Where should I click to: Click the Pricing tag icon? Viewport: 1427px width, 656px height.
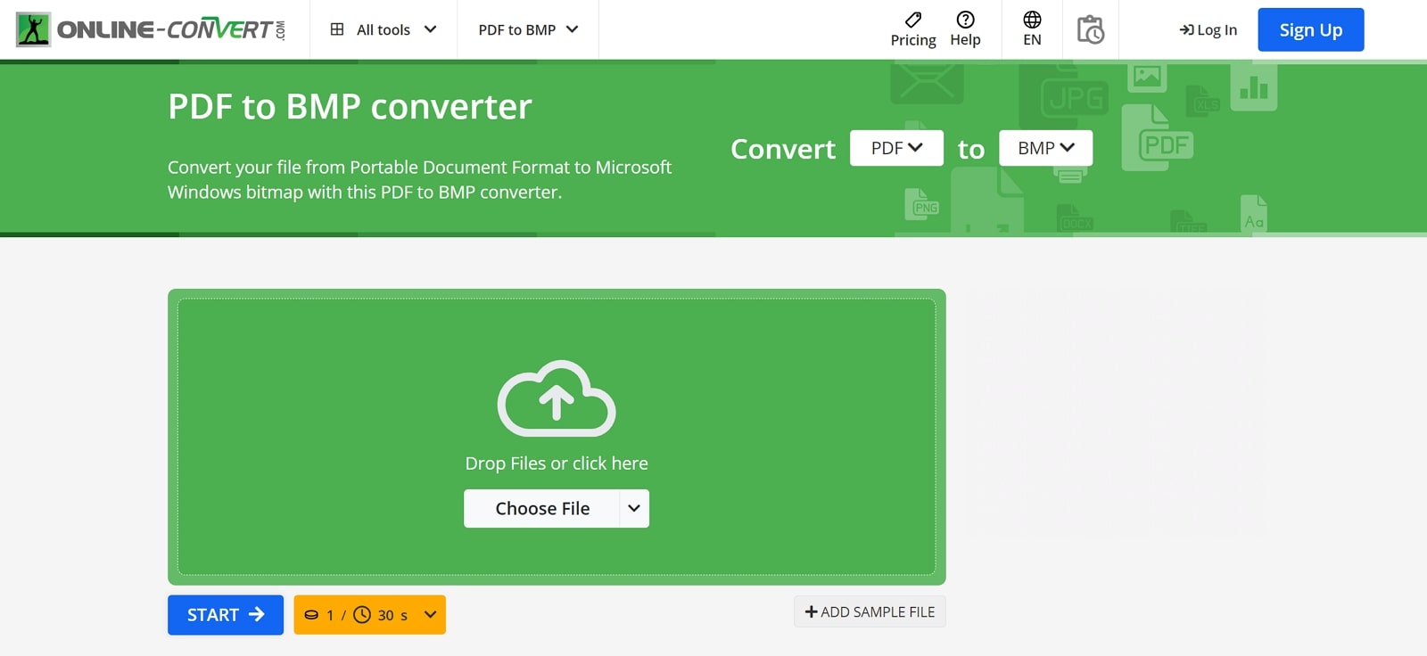coord(913,20)
